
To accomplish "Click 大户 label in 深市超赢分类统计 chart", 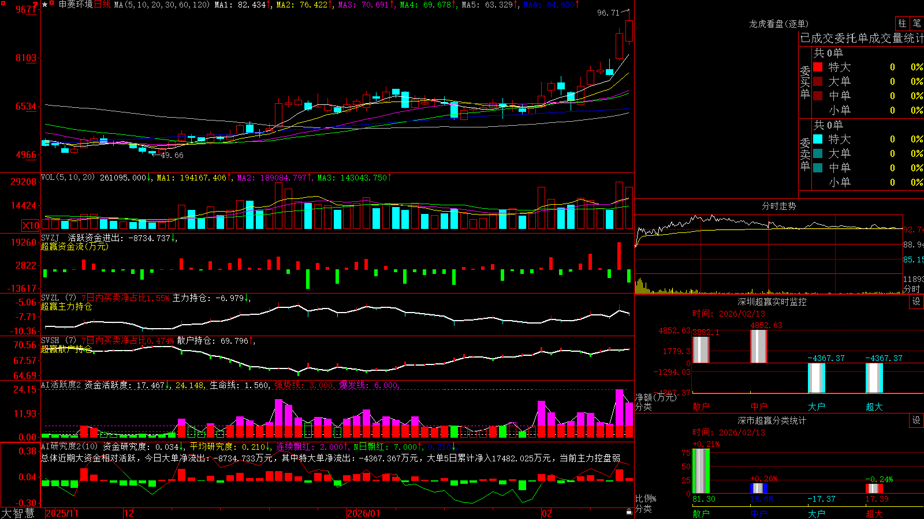I will (817, 513).
